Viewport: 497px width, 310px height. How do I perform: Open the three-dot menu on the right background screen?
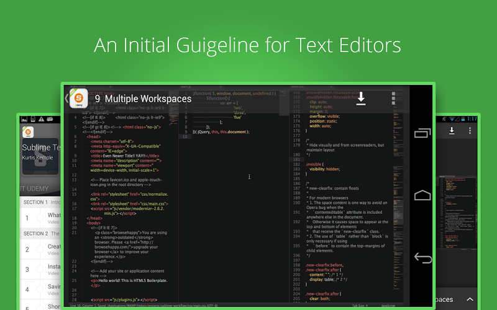[470, 131]
